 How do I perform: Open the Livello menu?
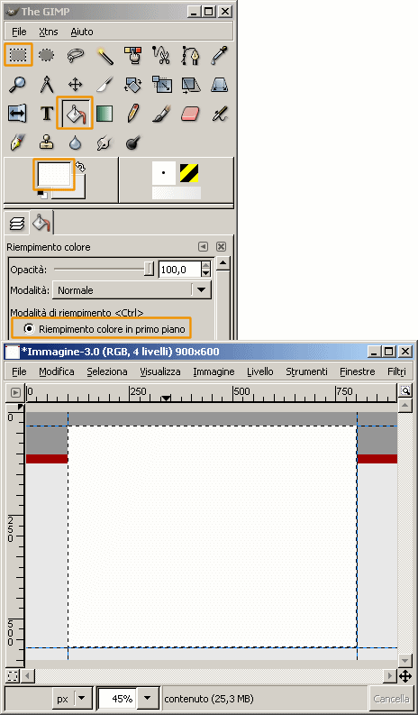click(260, 371)
